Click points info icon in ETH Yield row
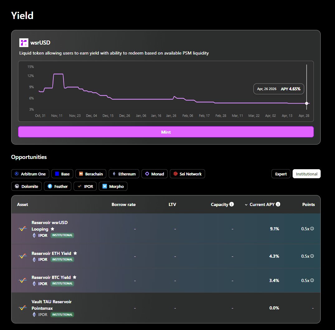 312,256
